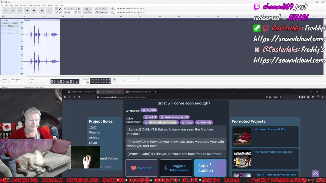Open the time display format dropdown
326x183 pixels.
click(x=79, y=81)
